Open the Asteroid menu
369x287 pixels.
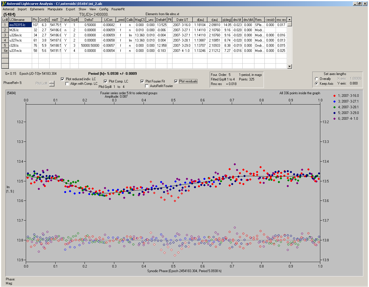coord(8,9)
